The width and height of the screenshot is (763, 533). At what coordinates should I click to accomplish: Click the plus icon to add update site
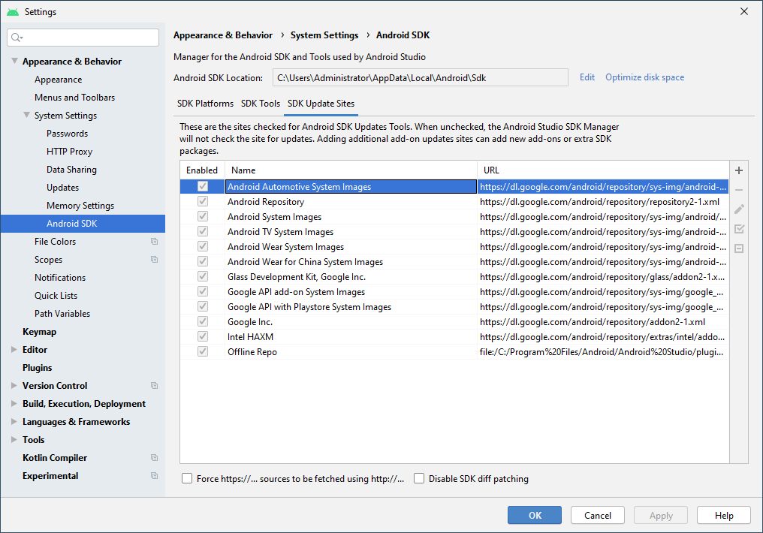[x=739, y=170]
